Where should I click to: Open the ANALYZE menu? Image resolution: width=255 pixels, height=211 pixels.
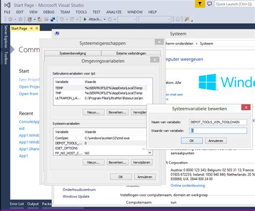click(114, 12)
